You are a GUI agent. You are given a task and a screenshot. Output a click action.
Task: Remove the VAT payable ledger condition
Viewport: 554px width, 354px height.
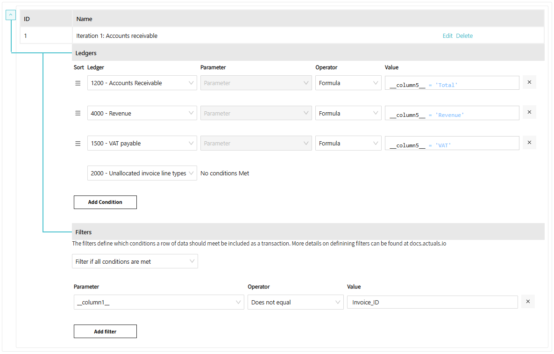click(x=529, y=143)
